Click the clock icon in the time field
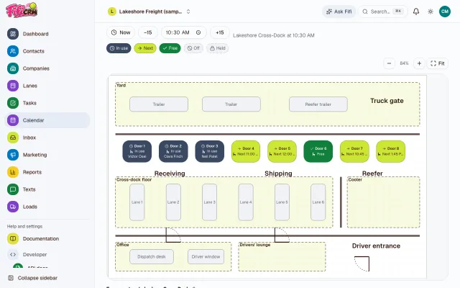 (x=198, y=32)
